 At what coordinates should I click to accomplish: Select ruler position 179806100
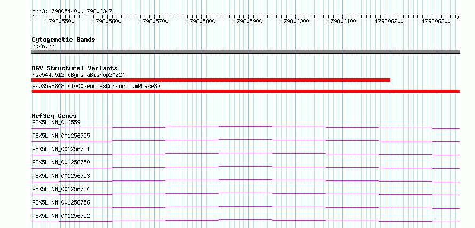click(x=343, y=22)
